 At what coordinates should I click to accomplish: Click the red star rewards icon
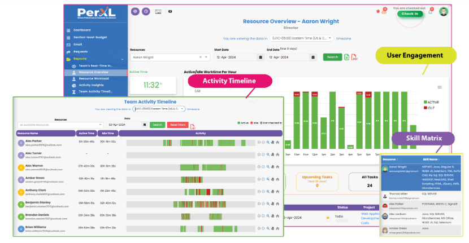coord(378,11)
